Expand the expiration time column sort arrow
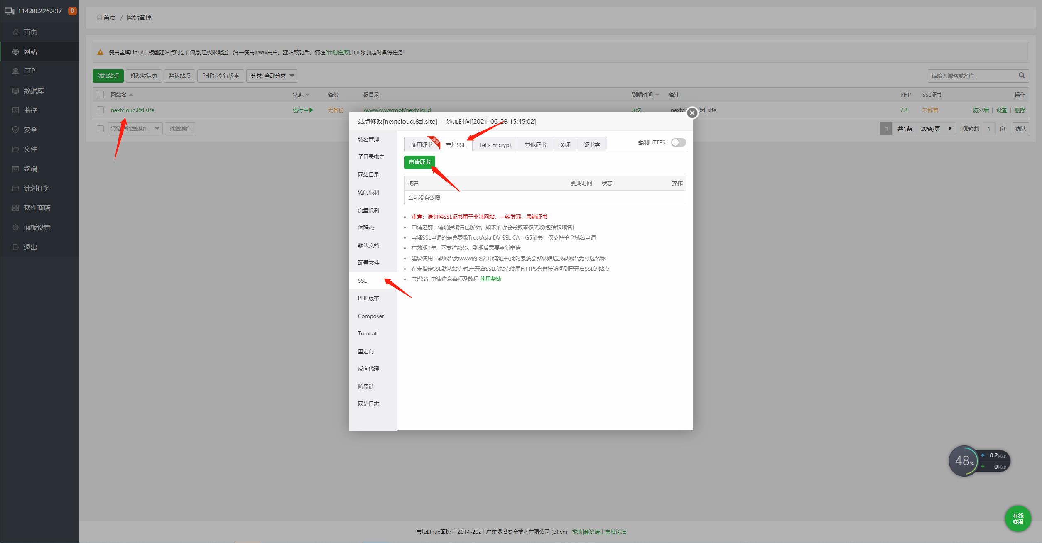Viewport: 1042px width, 543px height. coord(657,95)
